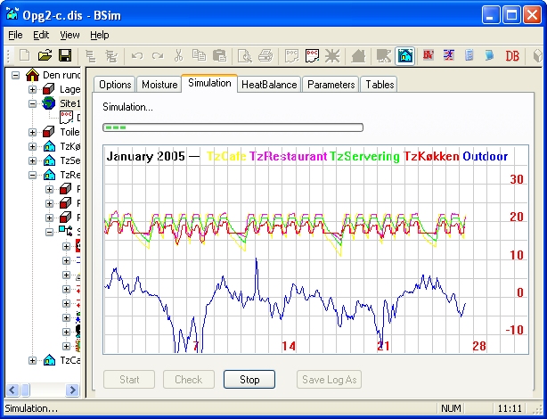This screenshot has width=547, height=419.
Task: Click the TzRestaurant legend label
Action: pyautogui.click(x=288, y=156)
